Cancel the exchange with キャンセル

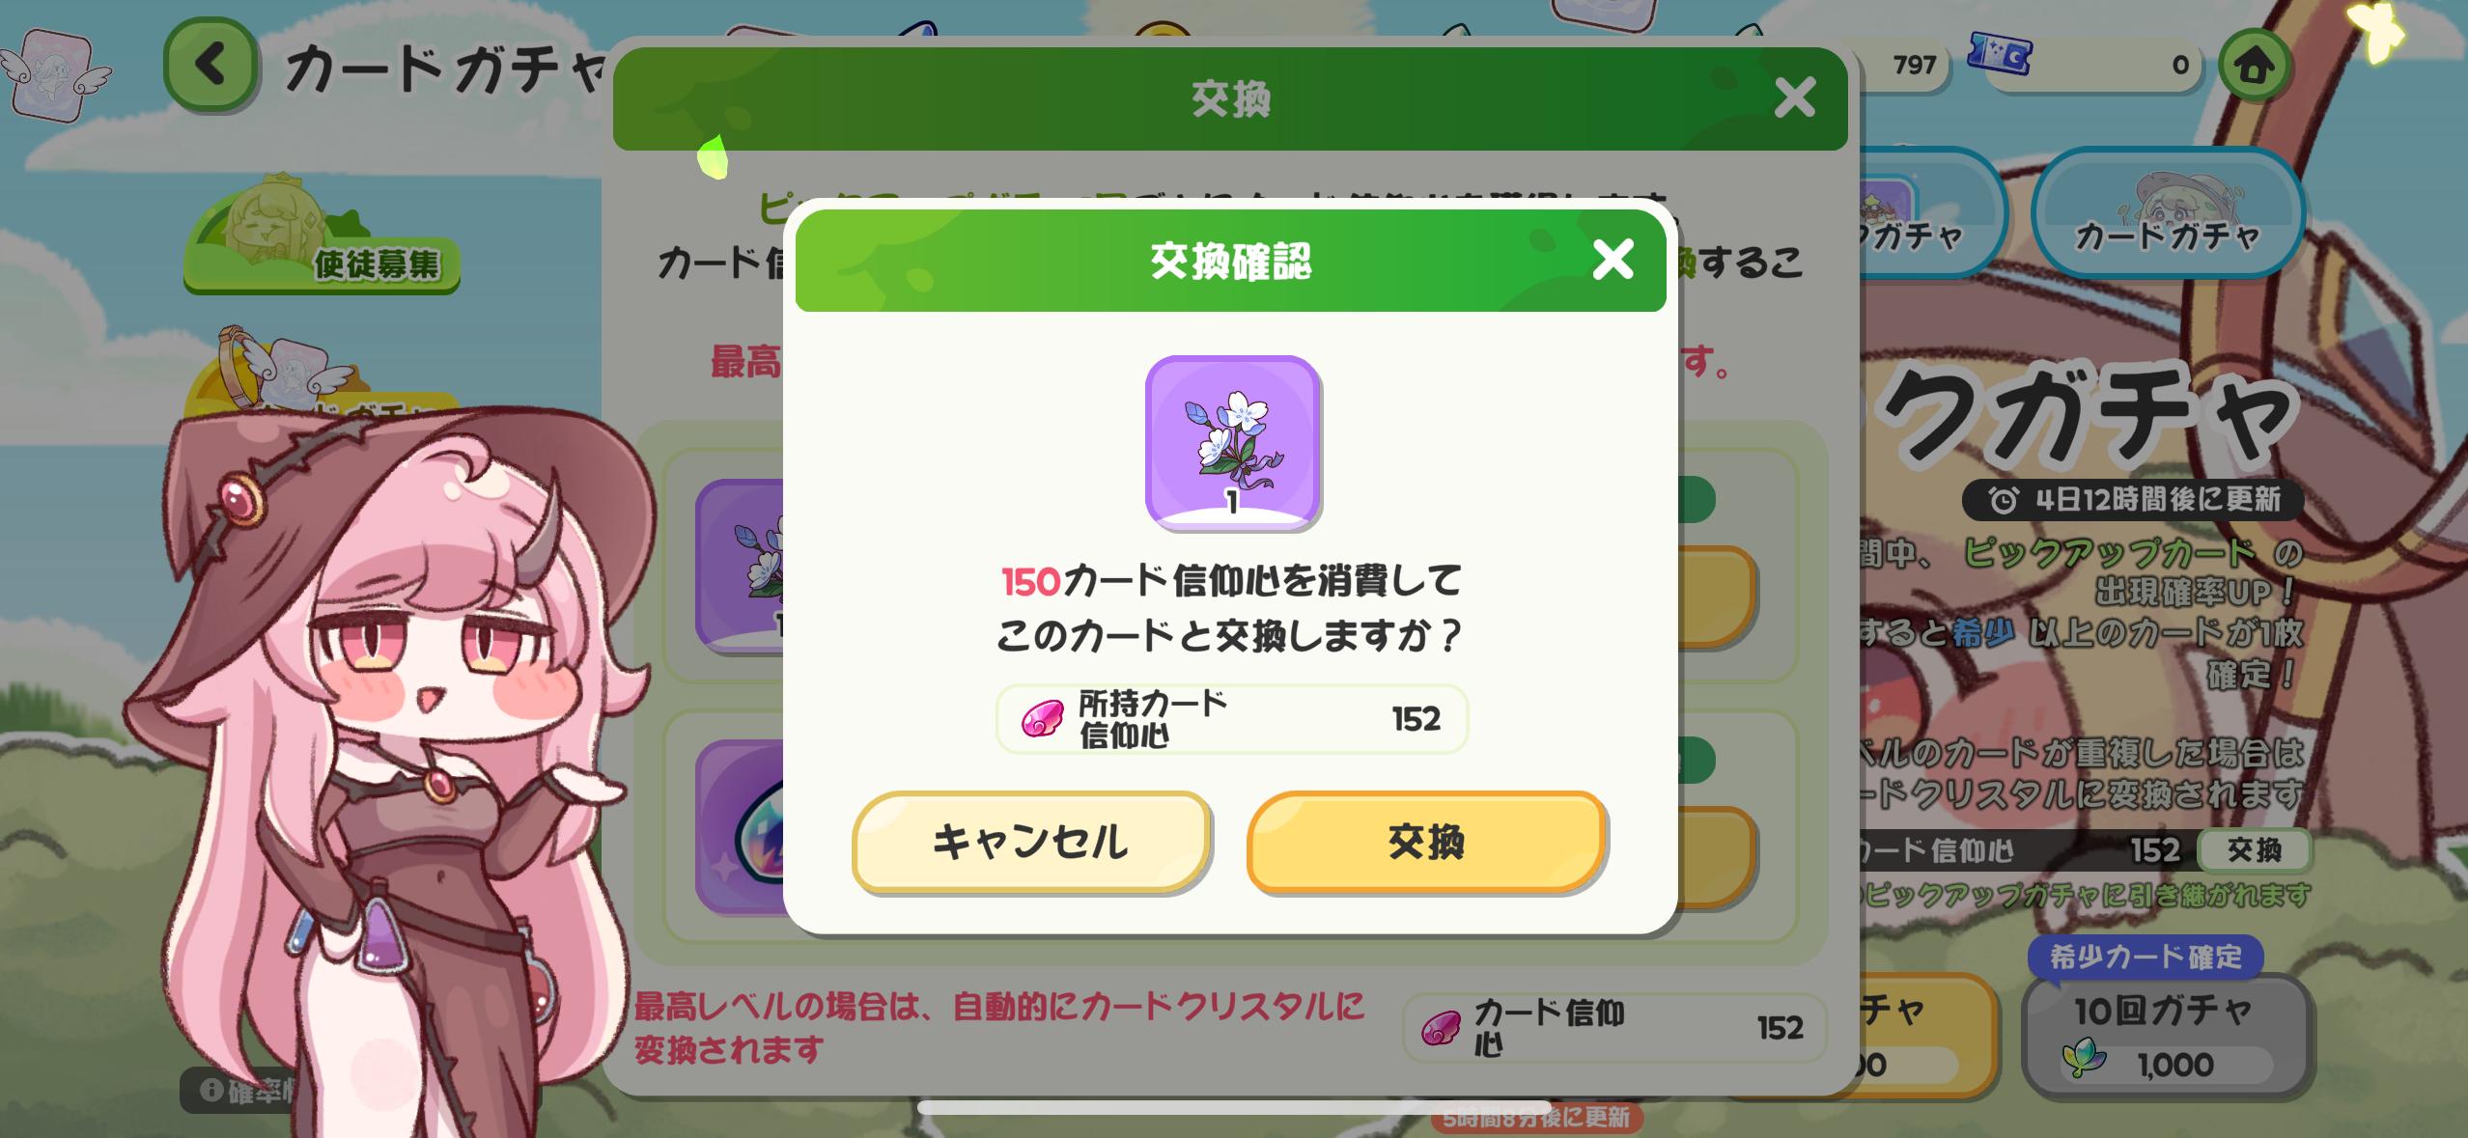pos(1031,842)
